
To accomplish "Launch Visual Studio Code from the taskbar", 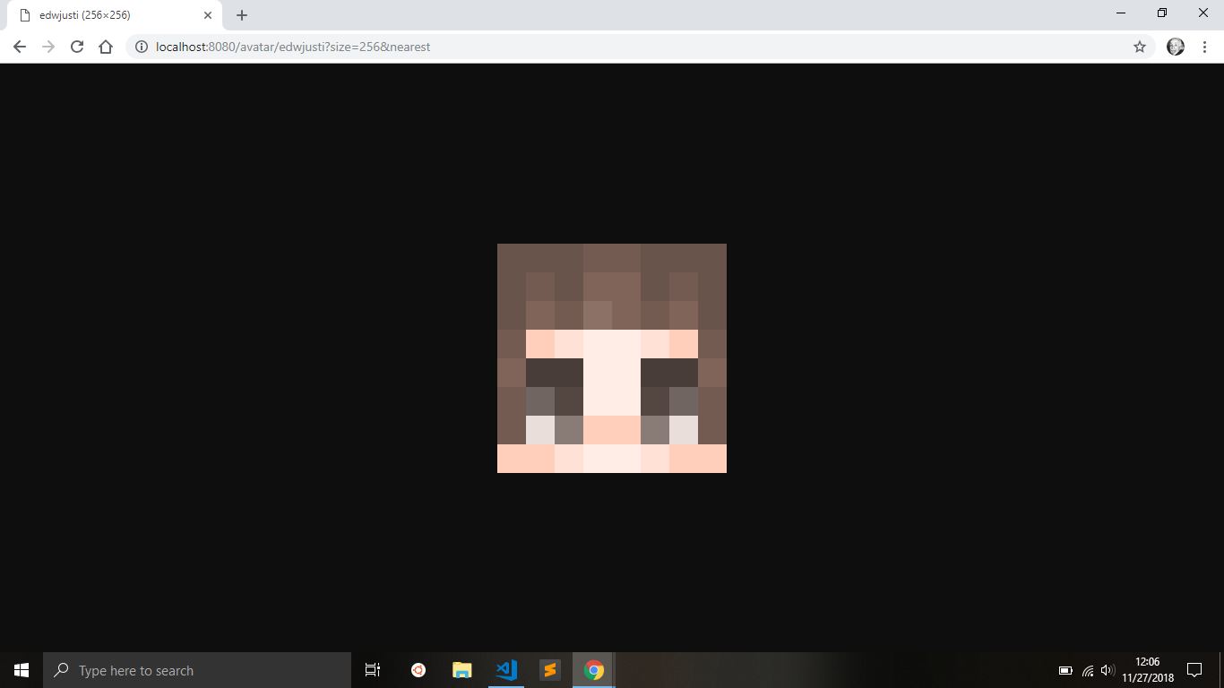I will point(506,669).
